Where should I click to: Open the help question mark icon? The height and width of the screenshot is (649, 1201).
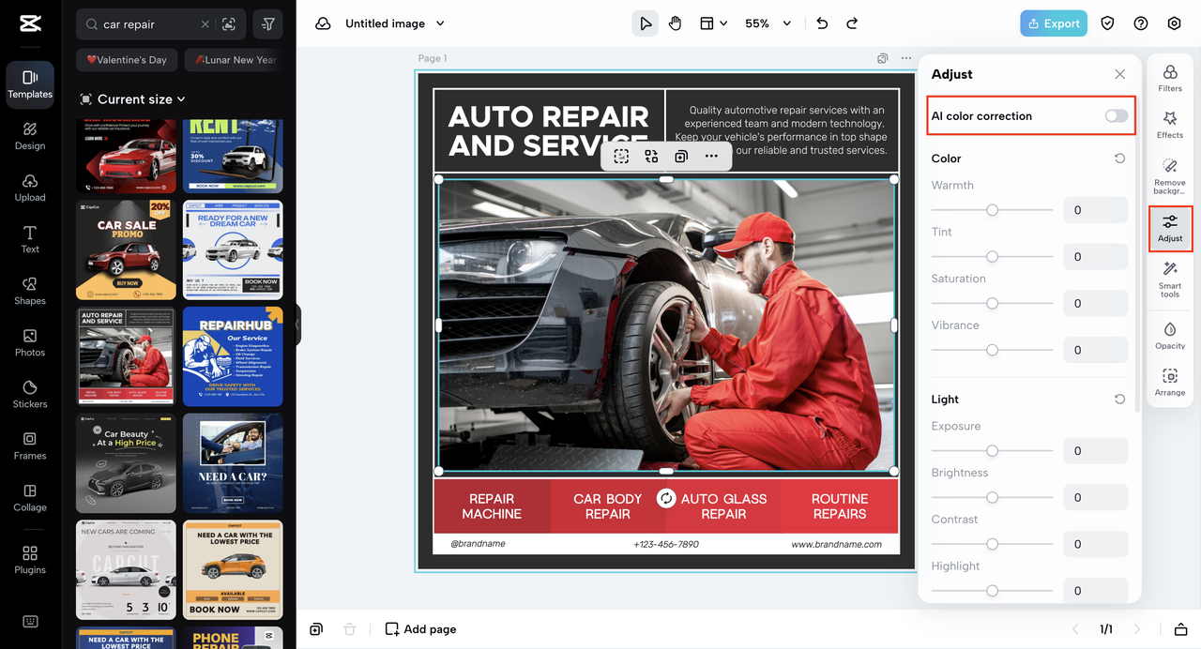point(1141,23)
